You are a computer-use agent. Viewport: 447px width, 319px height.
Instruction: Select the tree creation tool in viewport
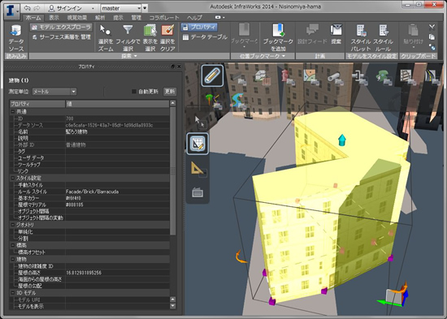213,101
